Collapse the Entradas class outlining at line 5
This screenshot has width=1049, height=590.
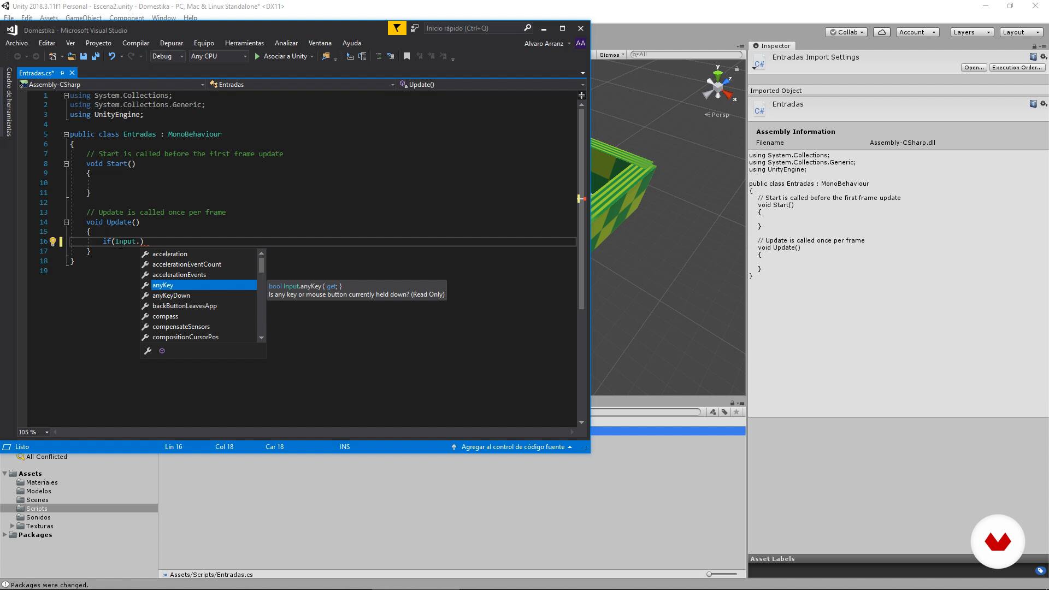tap(66, 134)
